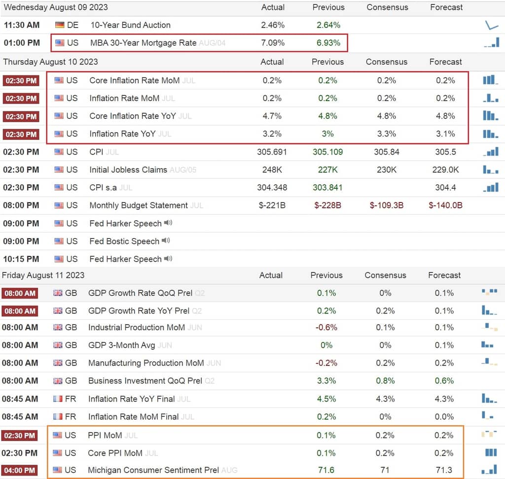Click the Consensus column header on Wednesday
Viewport: 505px width, 479px height.
tap(387, 7)
